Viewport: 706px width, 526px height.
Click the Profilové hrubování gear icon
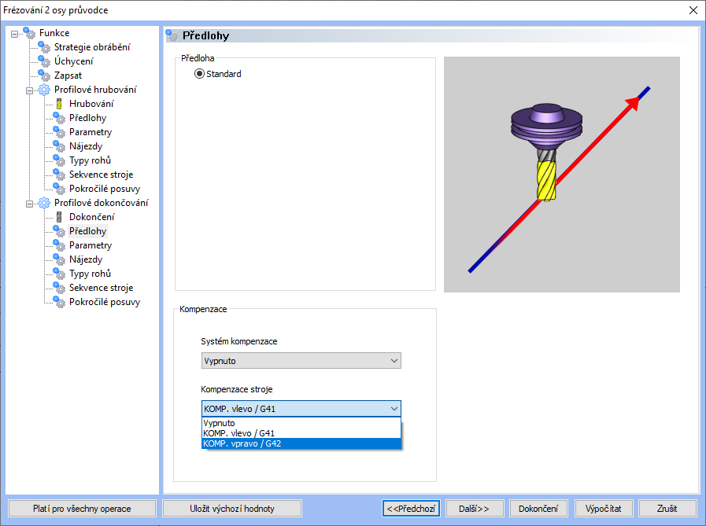tap(44, 90)
